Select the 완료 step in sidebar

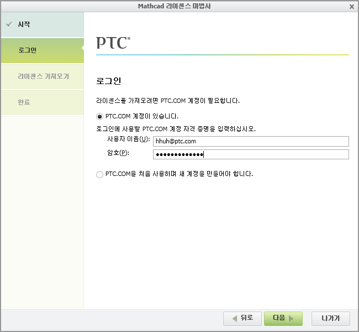point(43,102)
